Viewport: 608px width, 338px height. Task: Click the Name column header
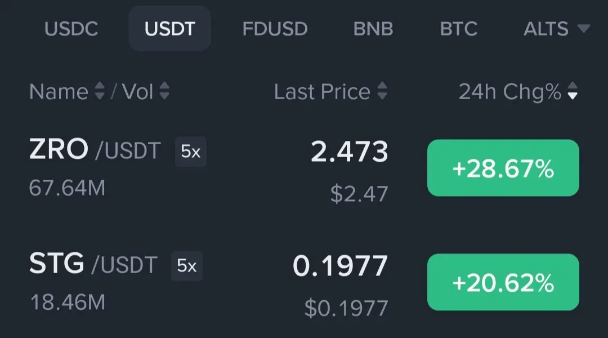(59, 92)
